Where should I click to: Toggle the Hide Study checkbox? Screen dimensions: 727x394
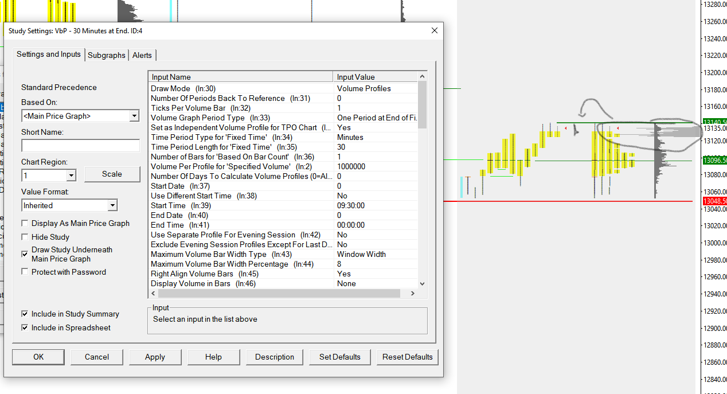click(x=25, y=237)
